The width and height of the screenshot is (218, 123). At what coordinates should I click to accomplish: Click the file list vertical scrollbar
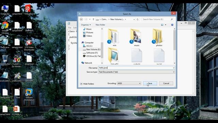click(x=174, y=40)
